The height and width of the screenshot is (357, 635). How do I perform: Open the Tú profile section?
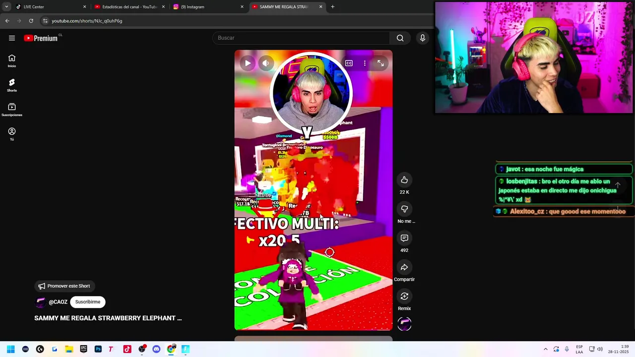point(12,134)
